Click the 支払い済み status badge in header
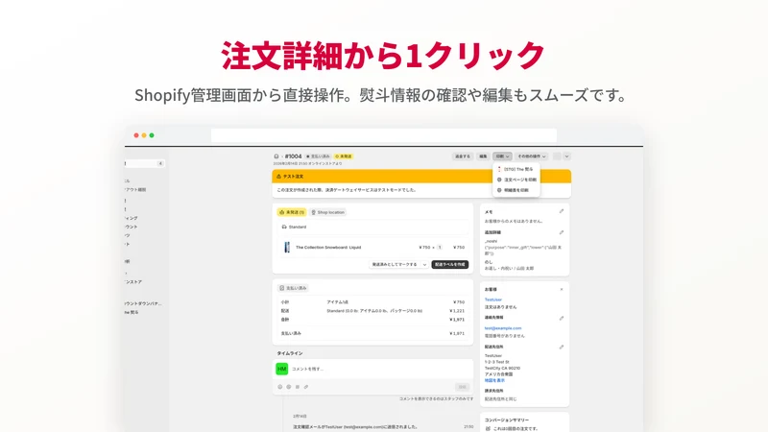 318,156
